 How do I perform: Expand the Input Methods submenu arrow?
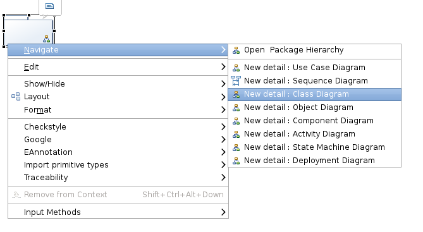tap(223, 212)
